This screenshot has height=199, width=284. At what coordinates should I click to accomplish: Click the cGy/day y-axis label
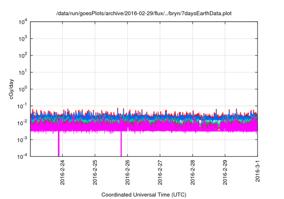pos(12,89)
